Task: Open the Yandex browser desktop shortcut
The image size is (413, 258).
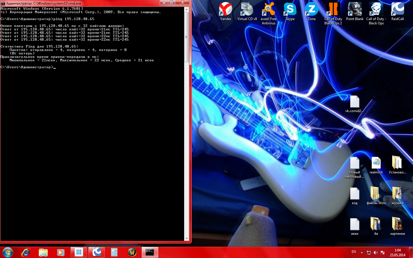Action: 226,11
